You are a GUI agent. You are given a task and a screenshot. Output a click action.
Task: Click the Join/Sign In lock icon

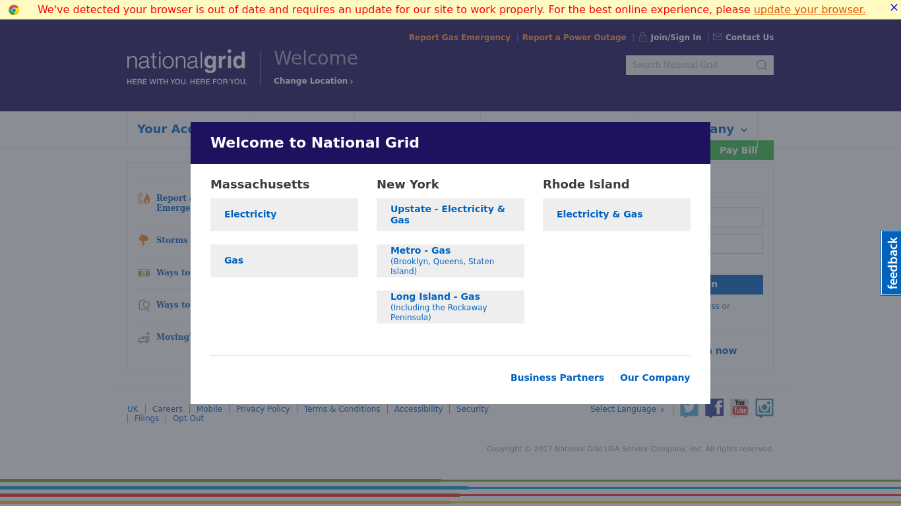642,37
